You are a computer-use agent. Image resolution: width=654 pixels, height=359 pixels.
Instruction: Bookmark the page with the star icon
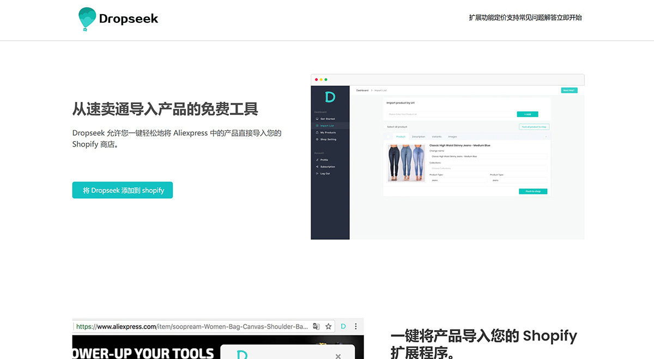pyautogui.click(x=328, y=326)
